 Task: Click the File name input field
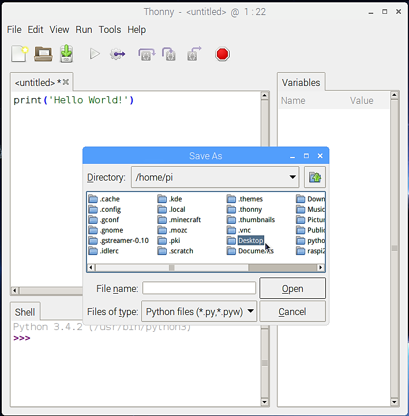point(199,288)
